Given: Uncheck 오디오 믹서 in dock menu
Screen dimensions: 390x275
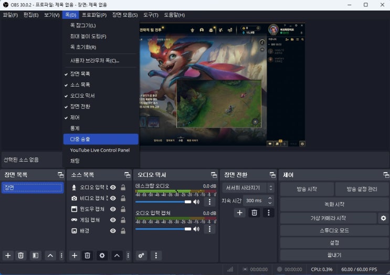Looking at the screenshot, I should tap(101, 96).
